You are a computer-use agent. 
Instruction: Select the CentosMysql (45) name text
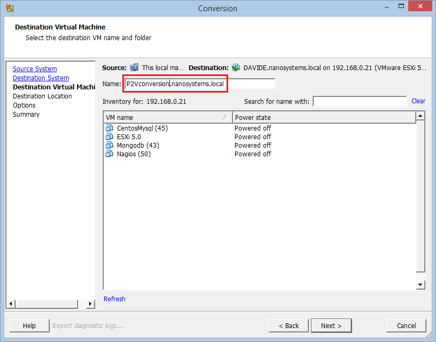(142, 128)
